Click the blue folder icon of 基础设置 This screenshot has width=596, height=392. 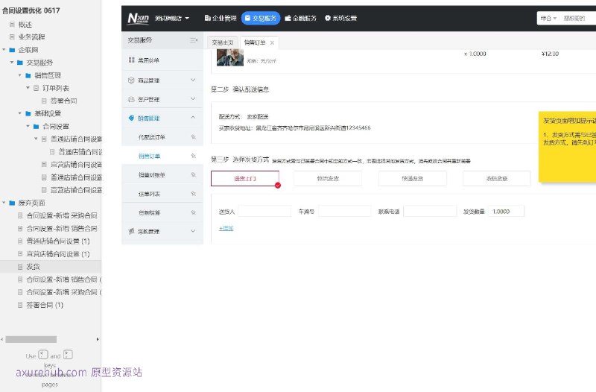coord(28,113)
